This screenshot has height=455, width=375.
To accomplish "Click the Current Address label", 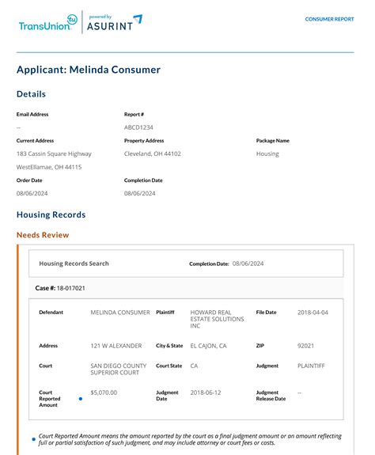I will pos(35,140).
